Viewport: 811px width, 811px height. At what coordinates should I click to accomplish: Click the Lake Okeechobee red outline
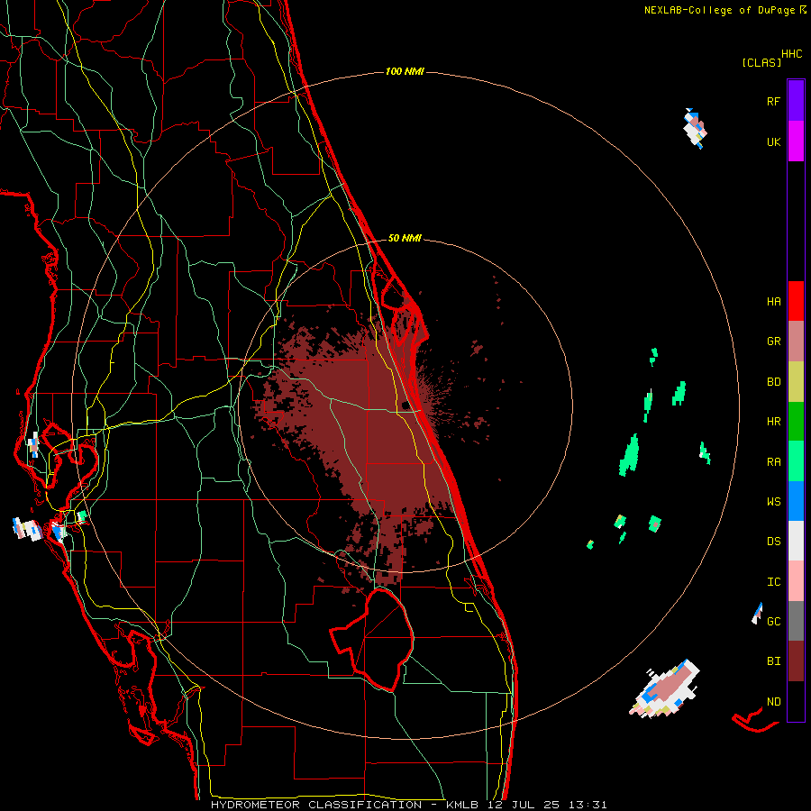[372, 640]
